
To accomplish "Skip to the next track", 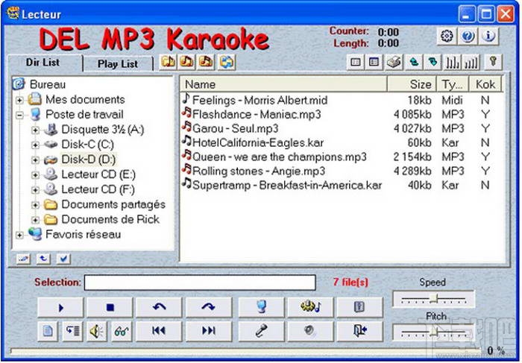I will click(209, 331).
